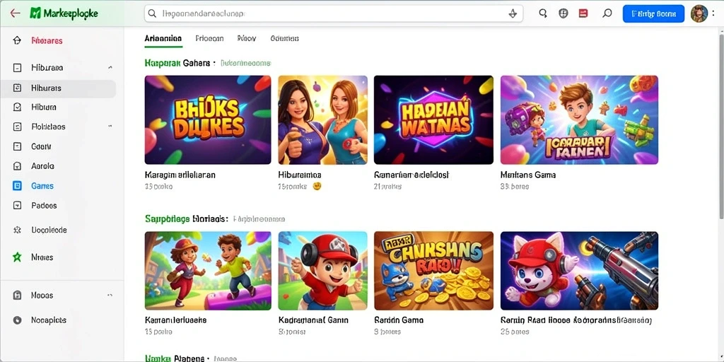Collapse the Hibureas sidebar section chevron

pos(110,68)
